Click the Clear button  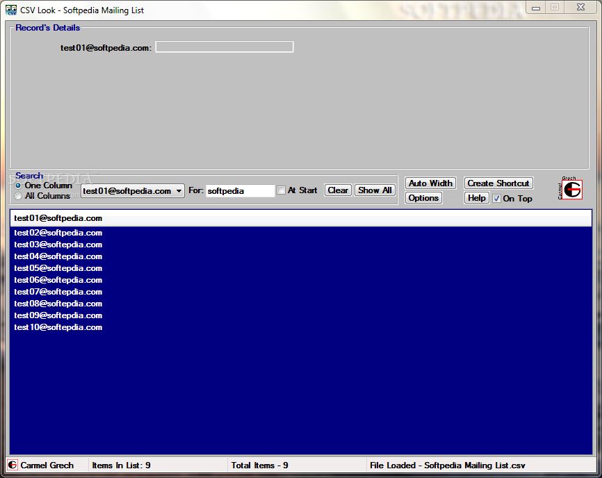pyautogui.click(x=338, y=190)
